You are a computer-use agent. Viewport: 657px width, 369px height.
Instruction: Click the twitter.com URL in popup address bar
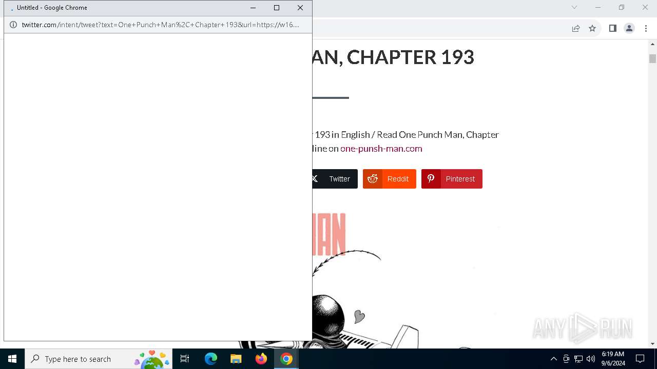pyautogui.click(x=160, y=25)
